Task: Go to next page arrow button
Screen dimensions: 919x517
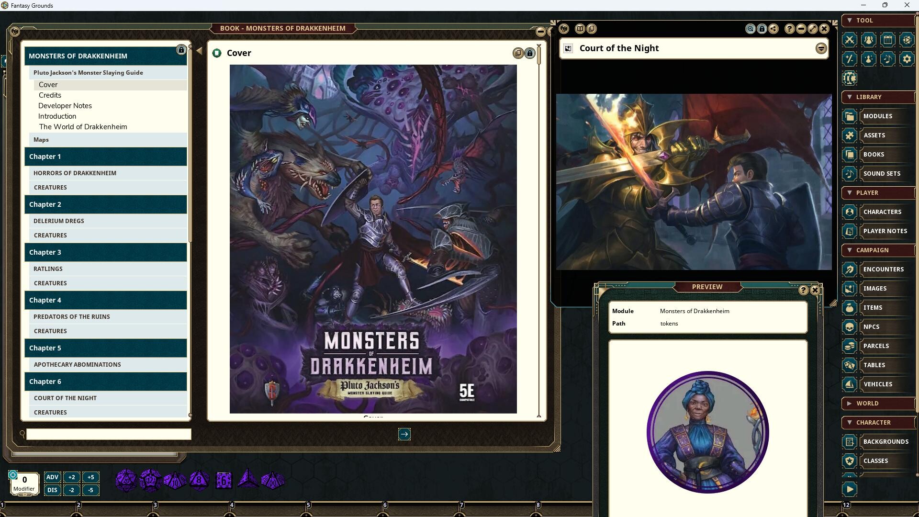Action: pyautogui.click(x=404, y=434)
